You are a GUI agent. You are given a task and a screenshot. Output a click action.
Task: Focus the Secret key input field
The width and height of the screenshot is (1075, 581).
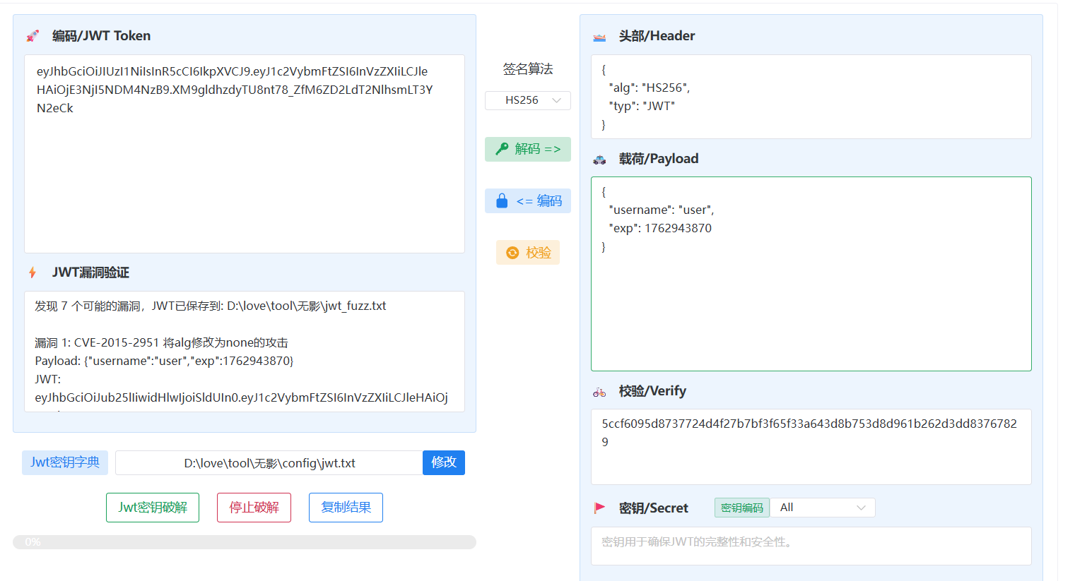[811, 546]
